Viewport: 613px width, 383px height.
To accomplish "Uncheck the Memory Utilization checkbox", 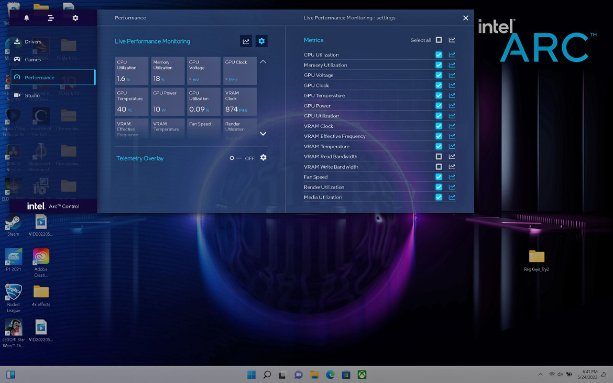I will 439,65.
